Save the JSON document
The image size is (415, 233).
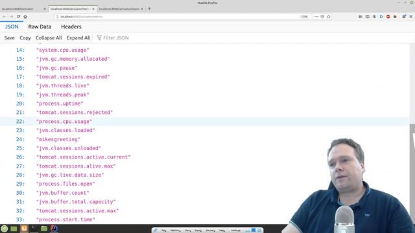(x=10, y=38)
